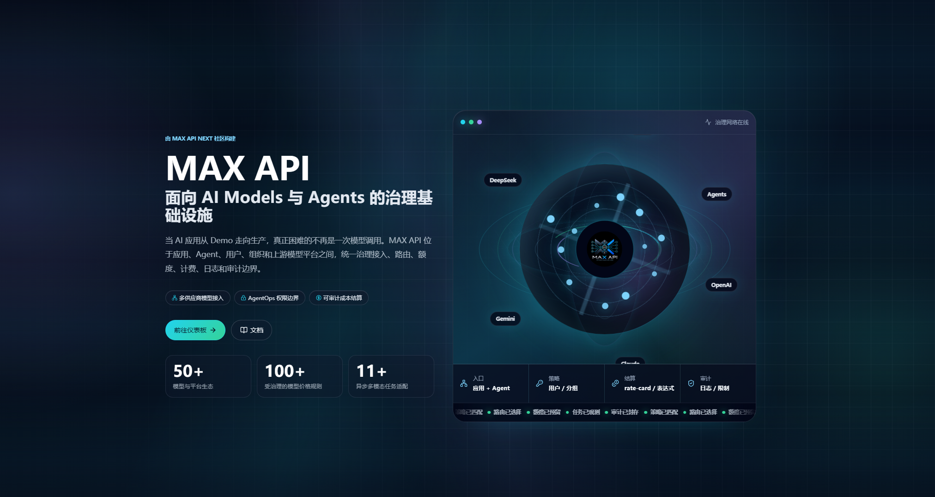Viewport: 935px width, 497px height.
Task: Click the 治理网络在线 status text
Action: point(732,123)
